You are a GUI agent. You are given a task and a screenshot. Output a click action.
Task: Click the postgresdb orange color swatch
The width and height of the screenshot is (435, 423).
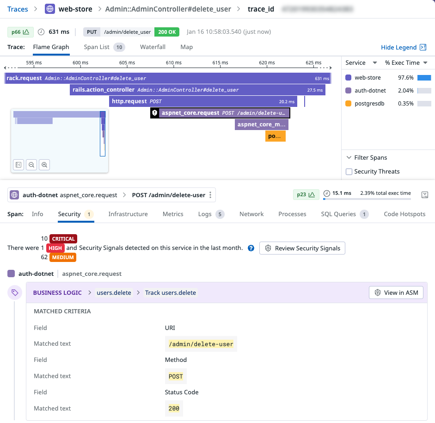[348, 104]
